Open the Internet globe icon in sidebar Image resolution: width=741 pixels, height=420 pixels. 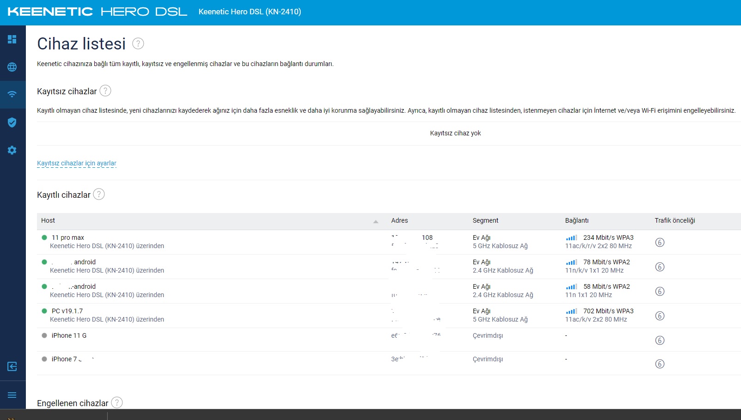(x=12, y=67)
